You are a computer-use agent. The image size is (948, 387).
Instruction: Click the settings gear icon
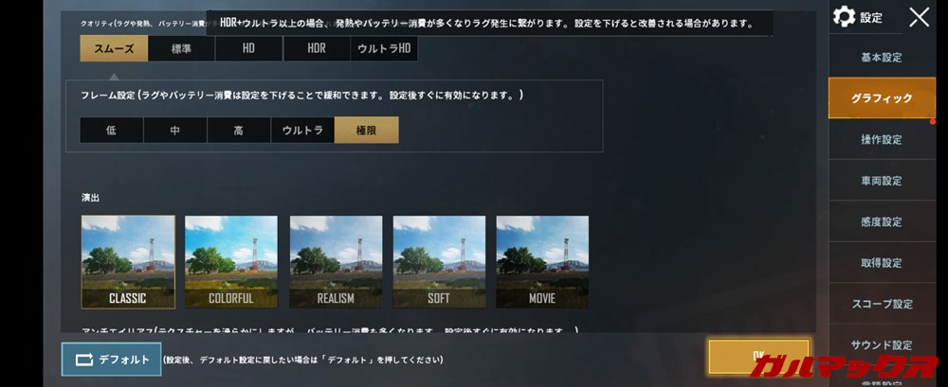844,17
